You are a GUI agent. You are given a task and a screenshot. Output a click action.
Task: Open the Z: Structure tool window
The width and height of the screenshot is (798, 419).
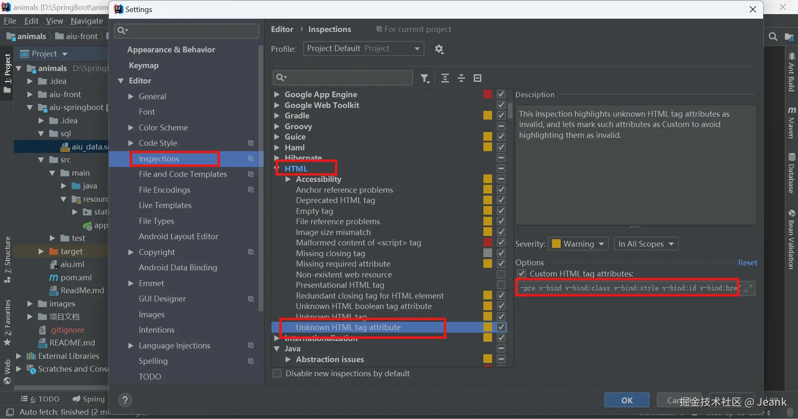7,260
